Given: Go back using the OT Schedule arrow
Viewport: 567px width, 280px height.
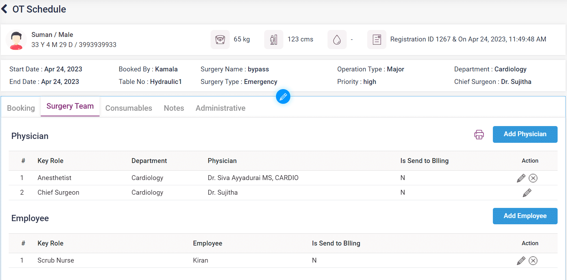Looking at the screenshot, I should [x=5, y=9].
